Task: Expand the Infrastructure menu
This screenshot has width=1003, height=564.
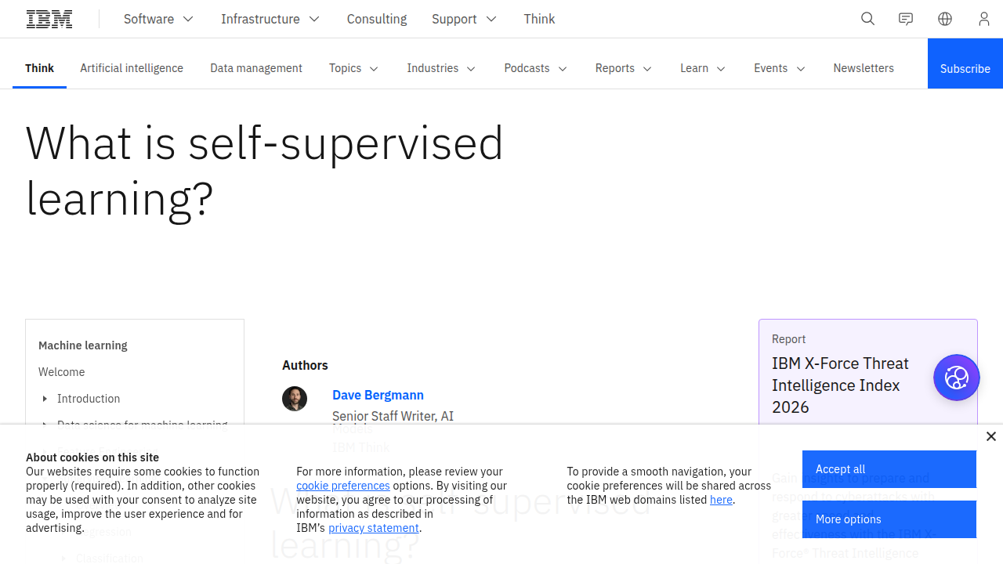Action: pos(270,19)
